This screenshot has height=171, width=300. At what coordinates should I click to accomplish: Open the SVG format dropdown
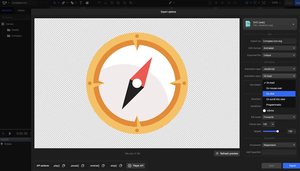click(279, 48)
